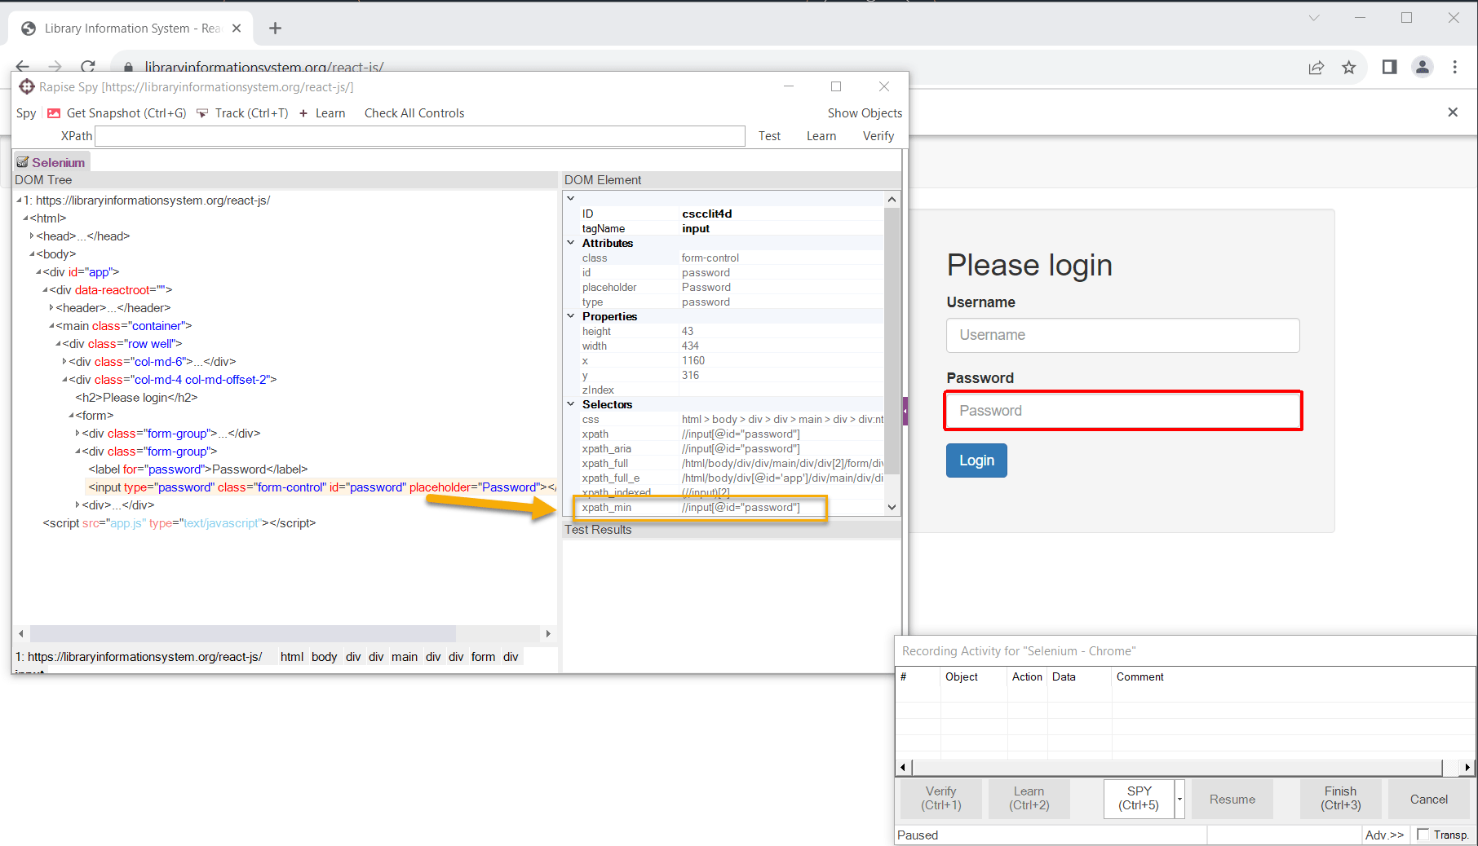
Task: Bookmark the page with the star icon
Action: 1349,68
